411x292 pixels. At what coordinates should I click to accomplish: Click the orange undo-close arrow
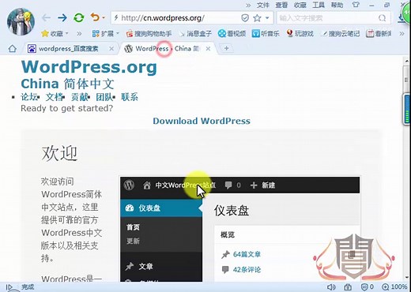(95, 17)
